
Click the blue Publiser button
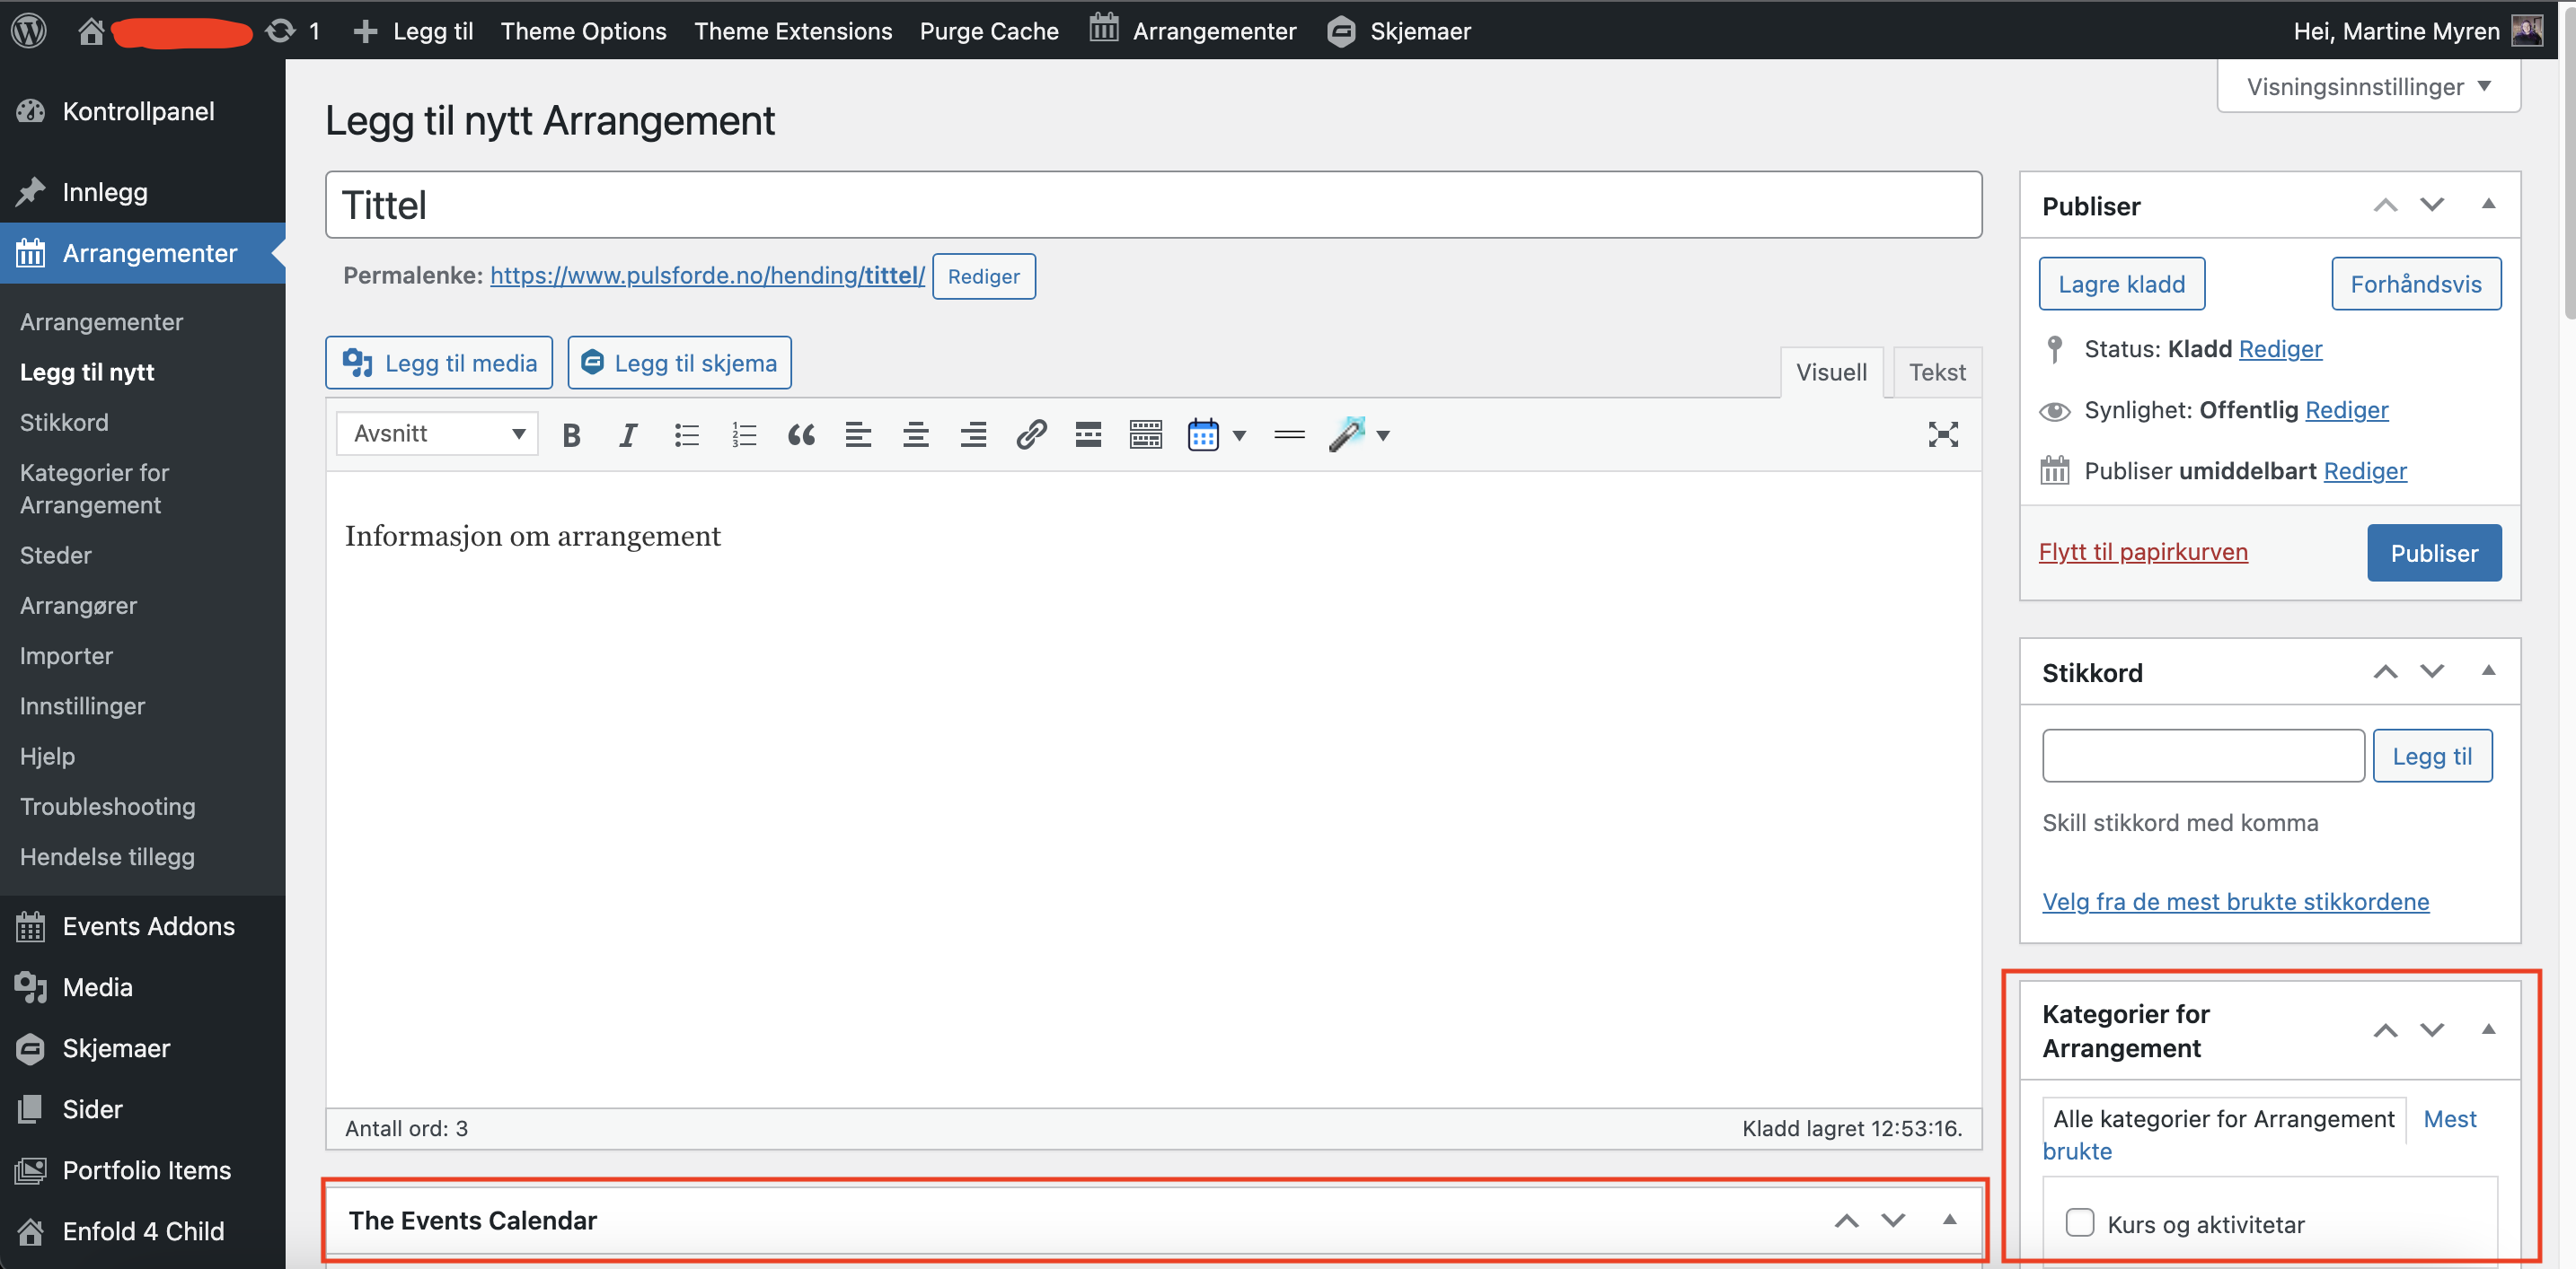[x=2433, y=553]
